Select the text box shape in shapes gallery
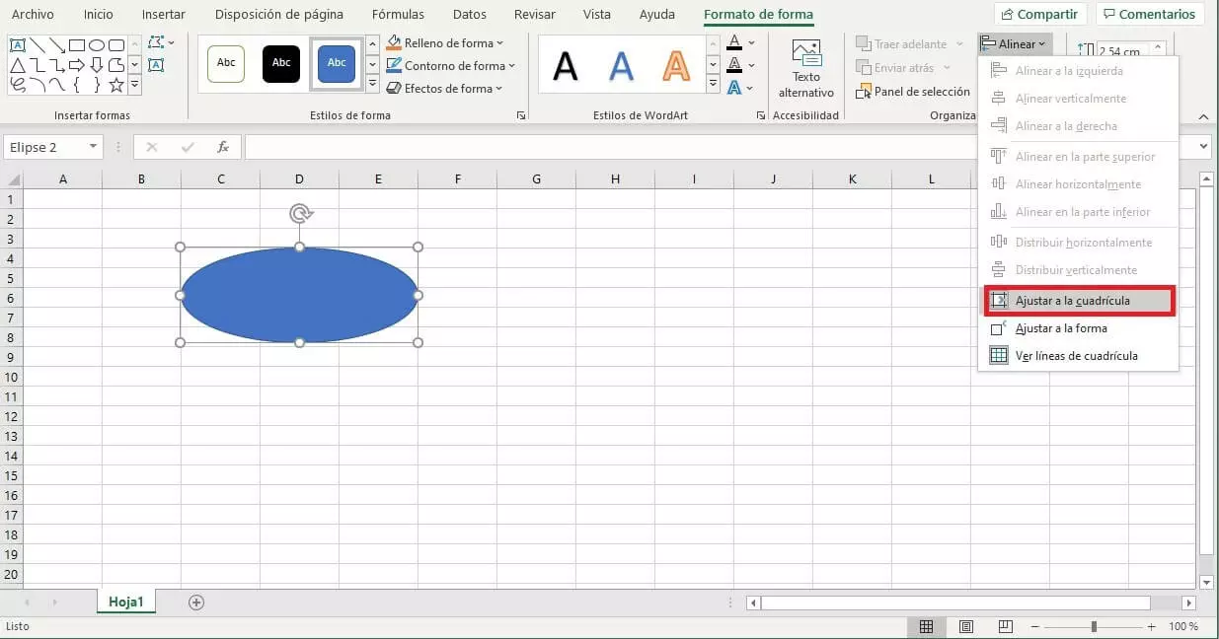This screenshot has height=639, width=1219. click(18, 45)
